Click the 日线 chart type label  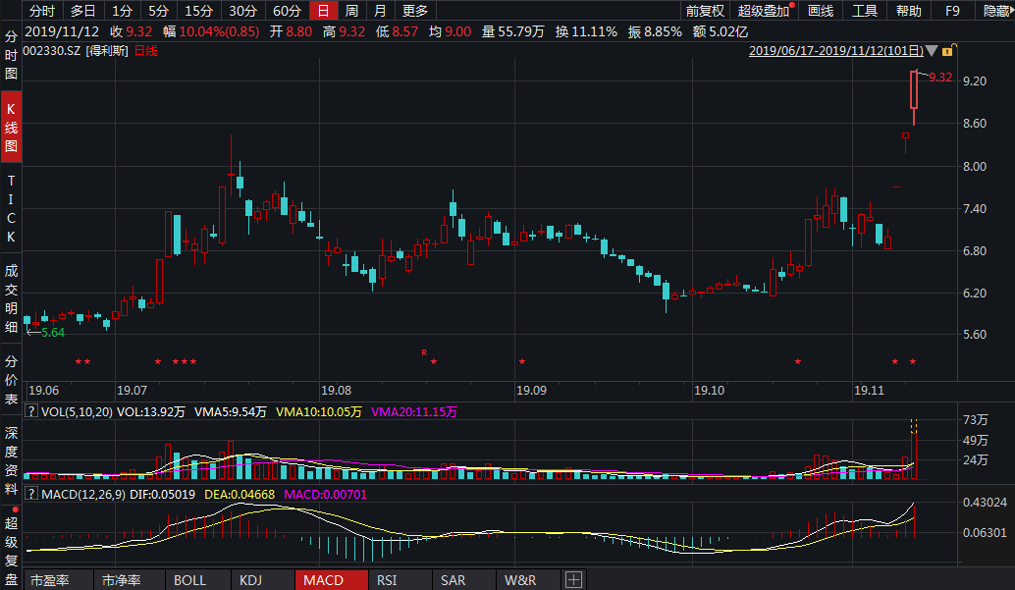click(x=145, y=50)
